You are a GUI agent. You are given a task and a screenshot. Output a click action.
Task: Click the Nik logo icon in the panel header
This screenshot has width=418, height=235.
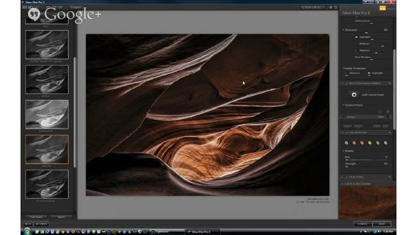coord(383,8)
